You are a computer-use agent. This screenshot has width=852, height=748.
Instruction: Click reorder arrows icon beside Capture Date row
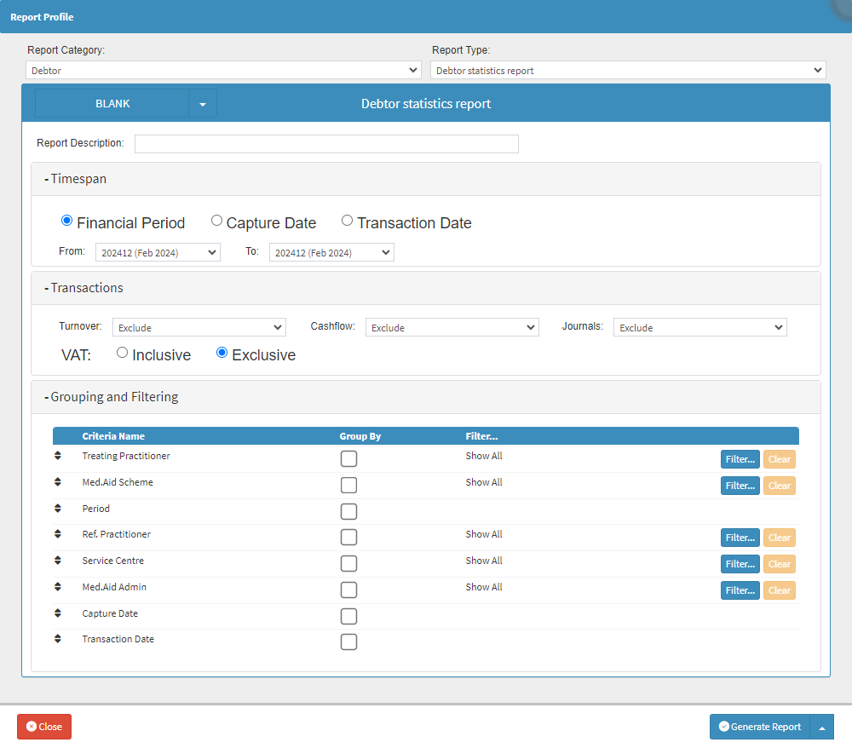click(x=58, y=613)
